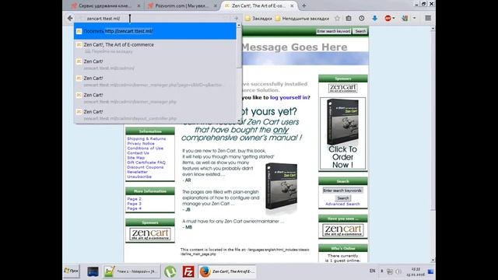
Task: Open the Page 2 link
Action: (134, 199)
